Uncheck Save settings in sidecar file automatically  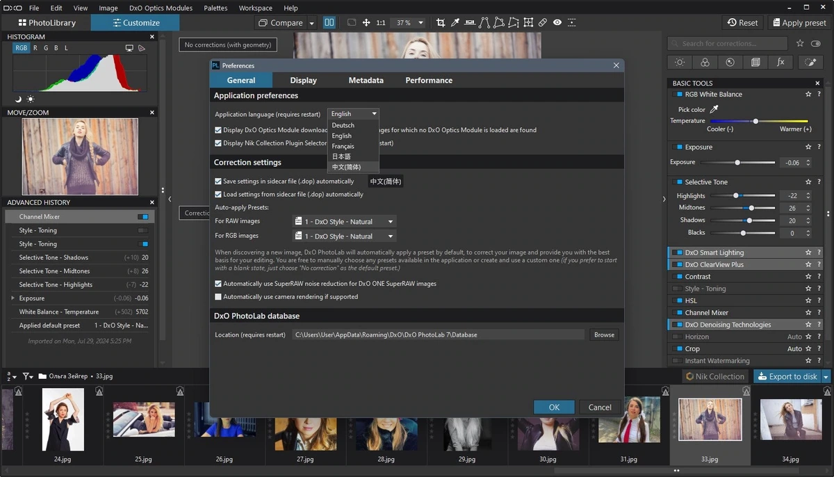coord(218,181)
